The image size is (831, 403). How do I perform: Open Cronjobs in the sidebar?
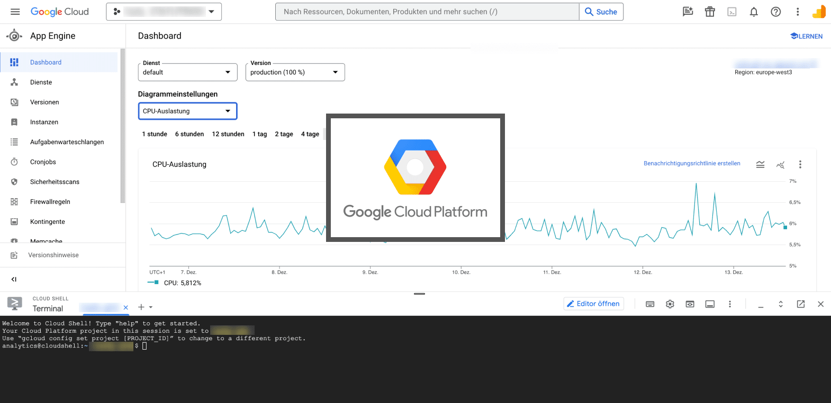(59, 162)
